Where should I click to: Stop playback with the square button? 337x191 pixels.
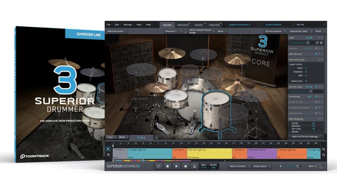(x=168, y=166)
